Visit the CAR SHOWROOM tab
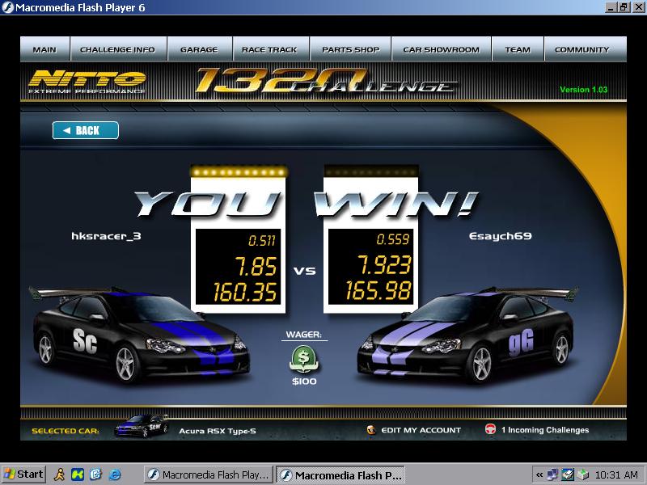The width and height of the screenshot is (647, 485). [441, 49]
